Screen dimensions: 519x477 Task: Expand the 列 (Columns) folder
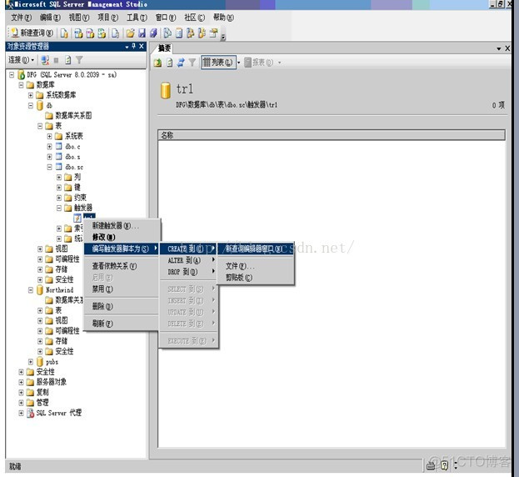click(x=59, y=178)
